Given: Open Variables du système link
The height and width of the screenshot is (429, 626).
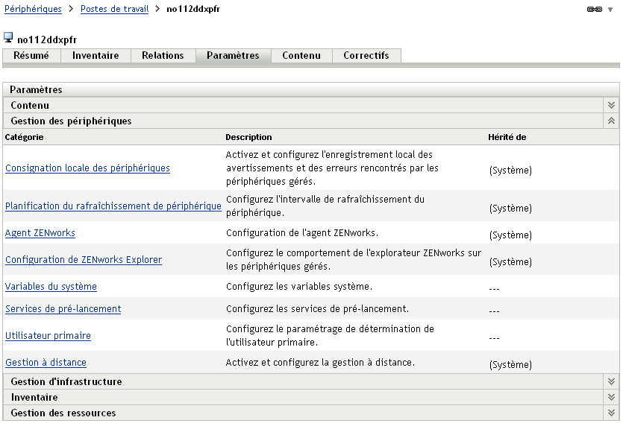Looking at the screenshot, I should coord(51,287).
